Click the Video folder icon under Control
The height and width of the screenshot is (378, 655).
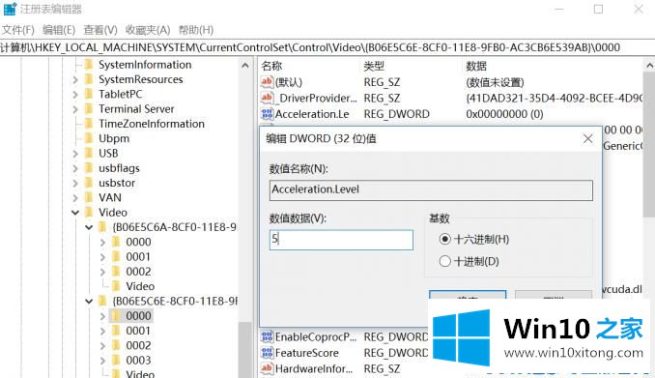[89, 212]
